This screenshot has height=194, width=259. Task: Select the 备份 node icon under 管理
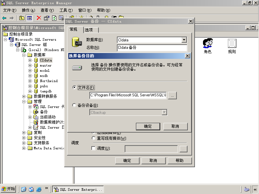coord(36,112)
